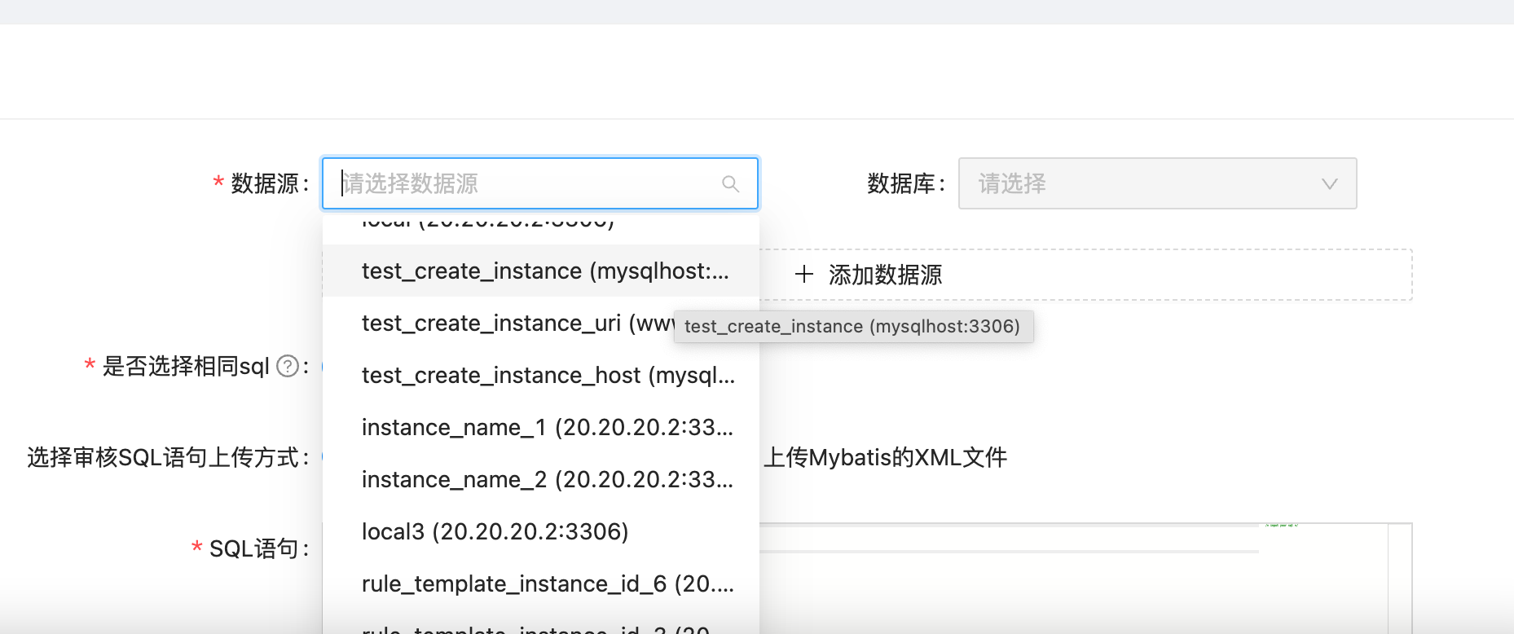Select test_create_instance (mysqlhost) option
The width and height of the screenshot is (1514, 634).
pyautogui.click(x=541, y=271)
